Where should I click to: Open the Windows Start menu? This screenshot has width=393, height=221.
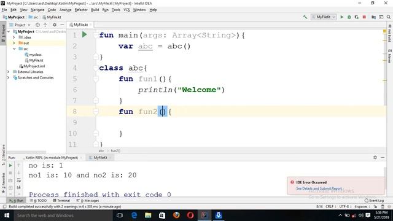coord(7,215)
